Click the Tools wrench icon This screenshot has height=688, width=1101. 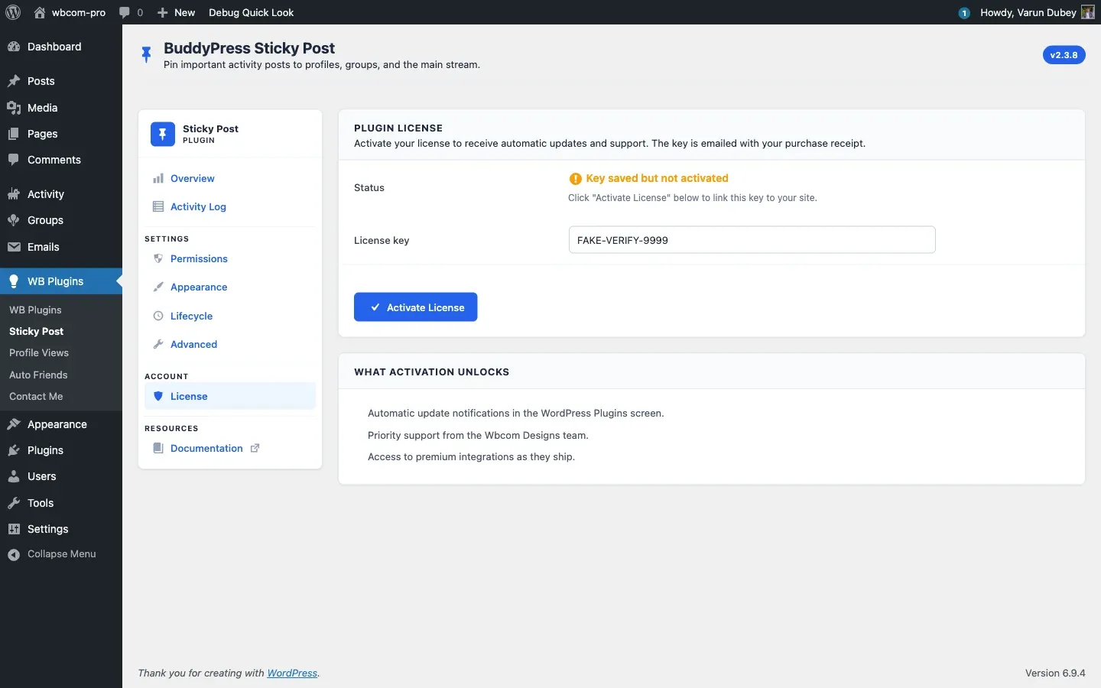(14, 503)
